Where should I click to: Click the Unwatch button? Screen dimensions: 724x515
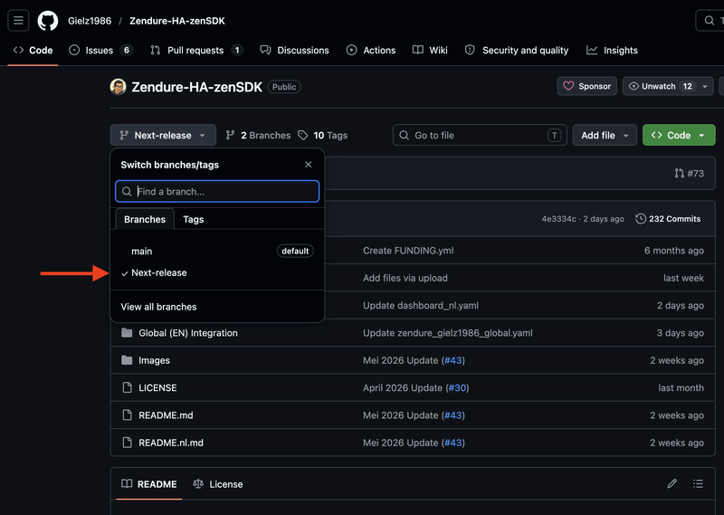[x=660, y=86]
